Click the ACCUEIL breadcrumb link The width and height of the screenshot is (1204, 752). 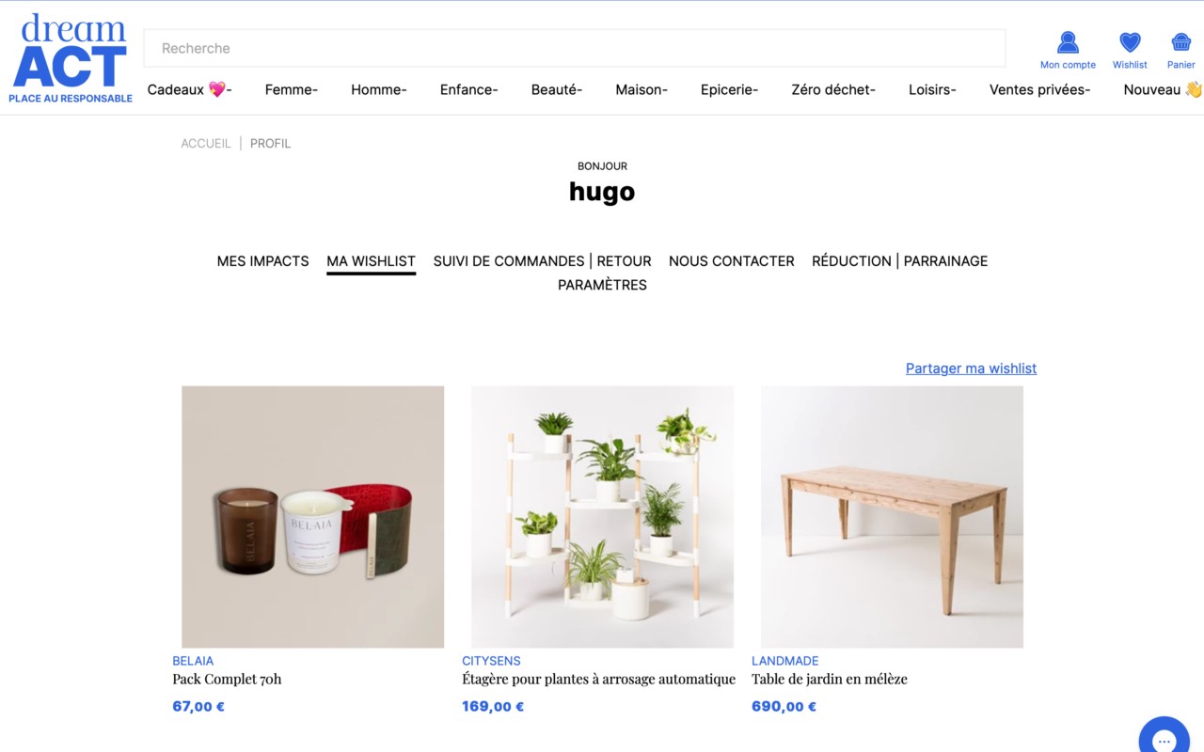point(206,144)
